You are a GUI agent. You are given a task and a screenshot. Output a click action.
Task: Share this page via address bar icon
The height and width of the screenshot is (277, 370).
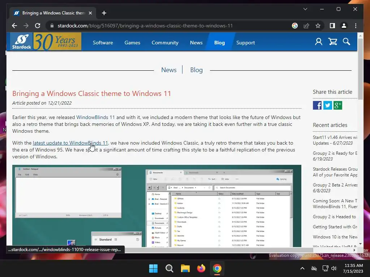(306, 26)
